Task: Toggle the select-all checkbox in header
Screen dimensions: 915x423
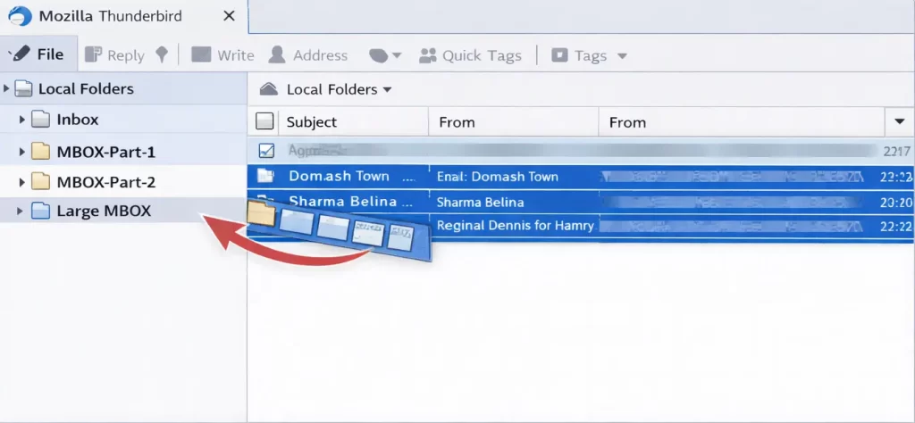Action: [264, 121]
